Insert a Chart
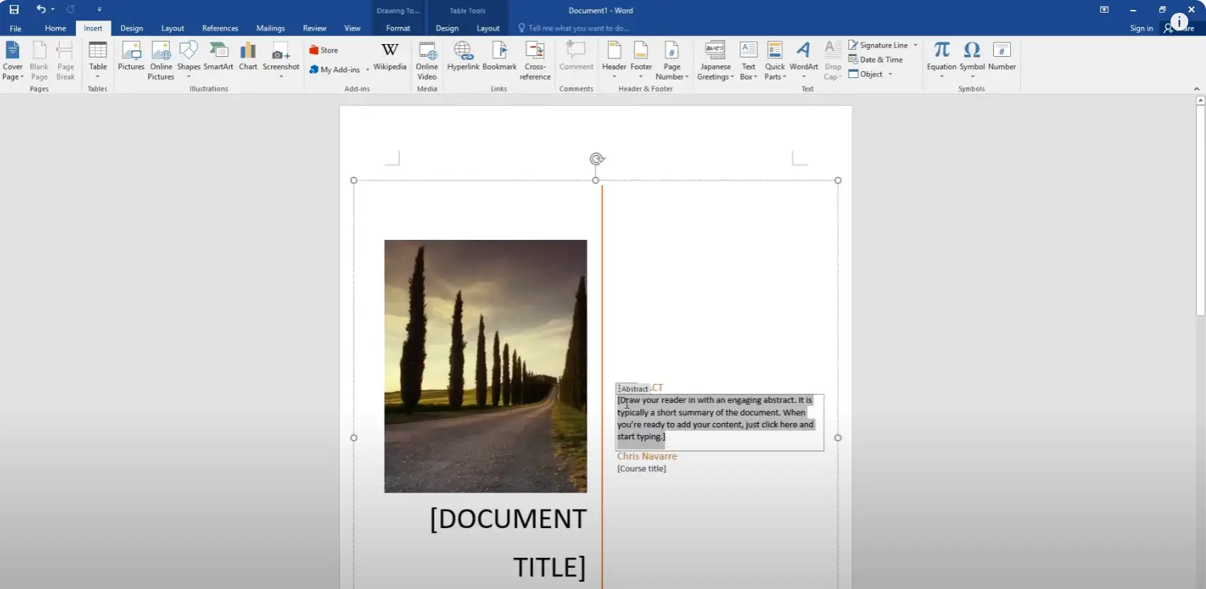This screenshot has width=1206, height=589. click(248, 57)
